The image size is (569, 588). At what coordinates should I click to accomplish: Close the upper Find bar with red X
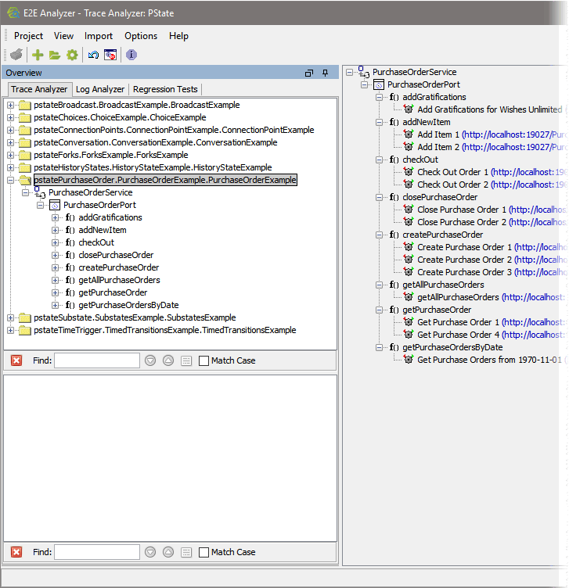(16, 360)
